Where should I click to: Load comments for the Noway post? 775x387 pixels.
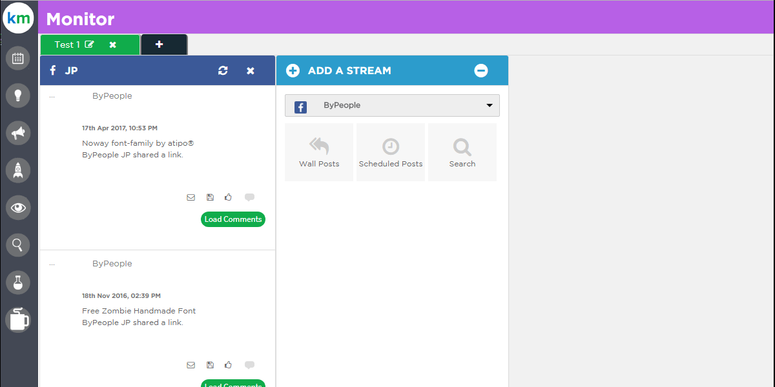(x=233, y=219)
